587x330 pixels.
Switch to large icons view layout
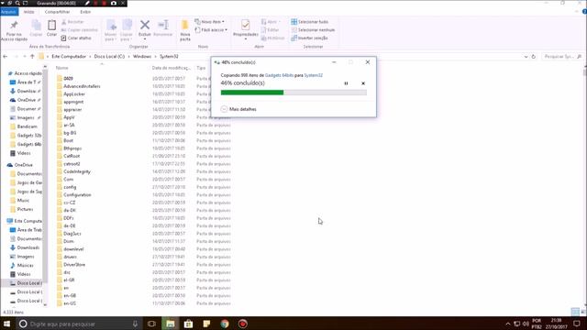click(583, 312)
